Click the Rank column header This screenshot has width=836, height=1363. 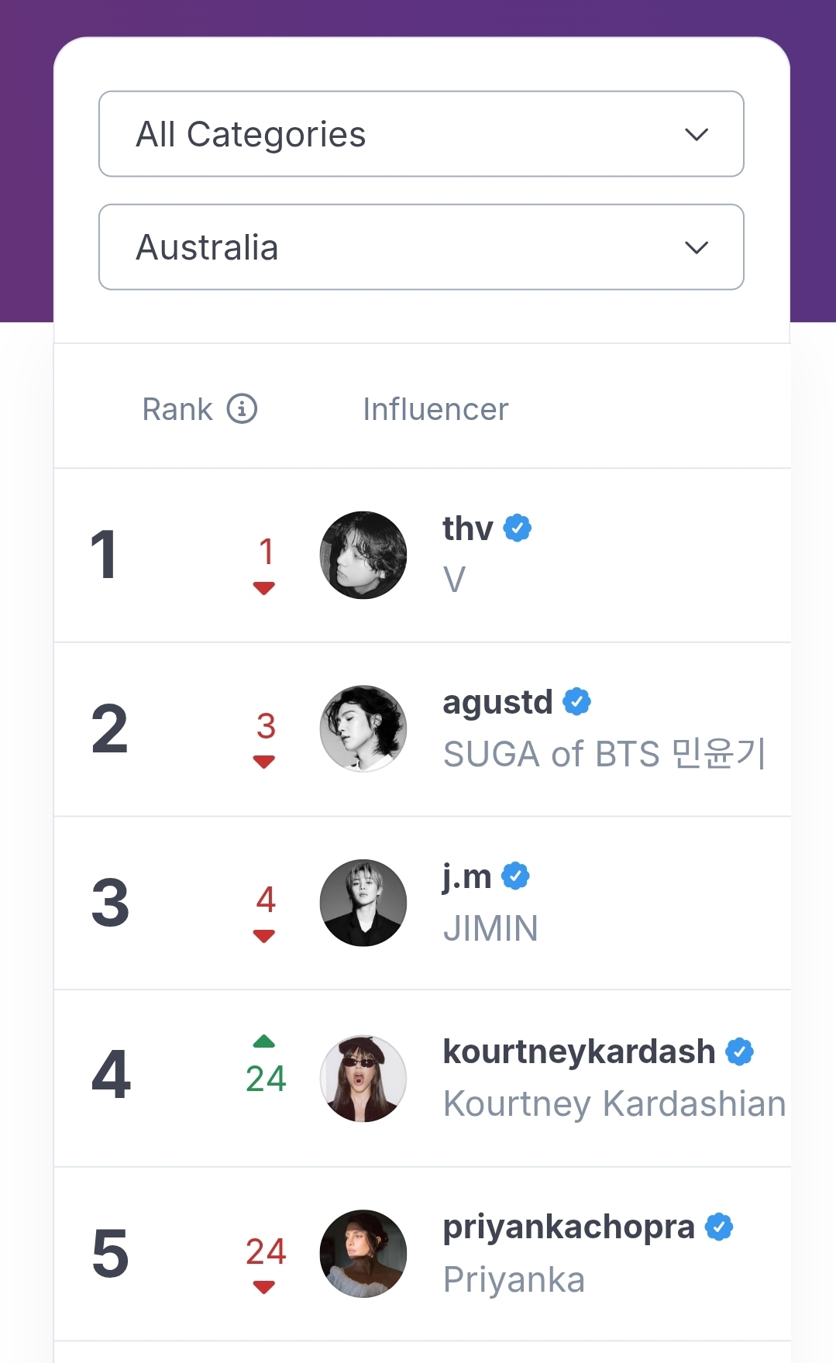coord(177,409)
